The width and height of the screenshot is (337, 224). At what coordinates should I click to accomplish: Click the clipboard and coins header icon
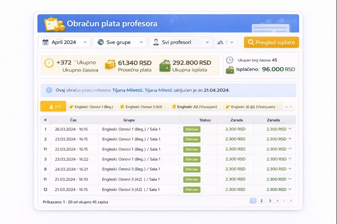55,24
